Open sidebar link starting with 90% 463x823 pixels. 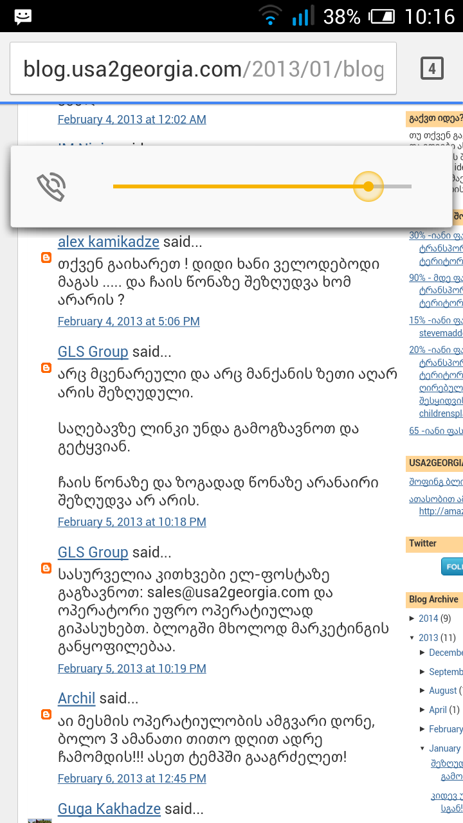tap(436, 291)
